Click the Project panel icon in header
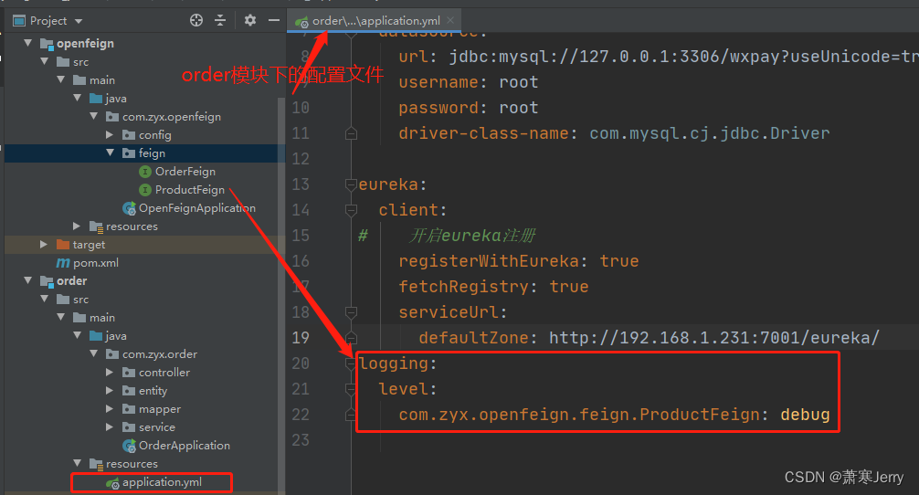The width and height of the screenshot is (919, 495). coord(19,21)
